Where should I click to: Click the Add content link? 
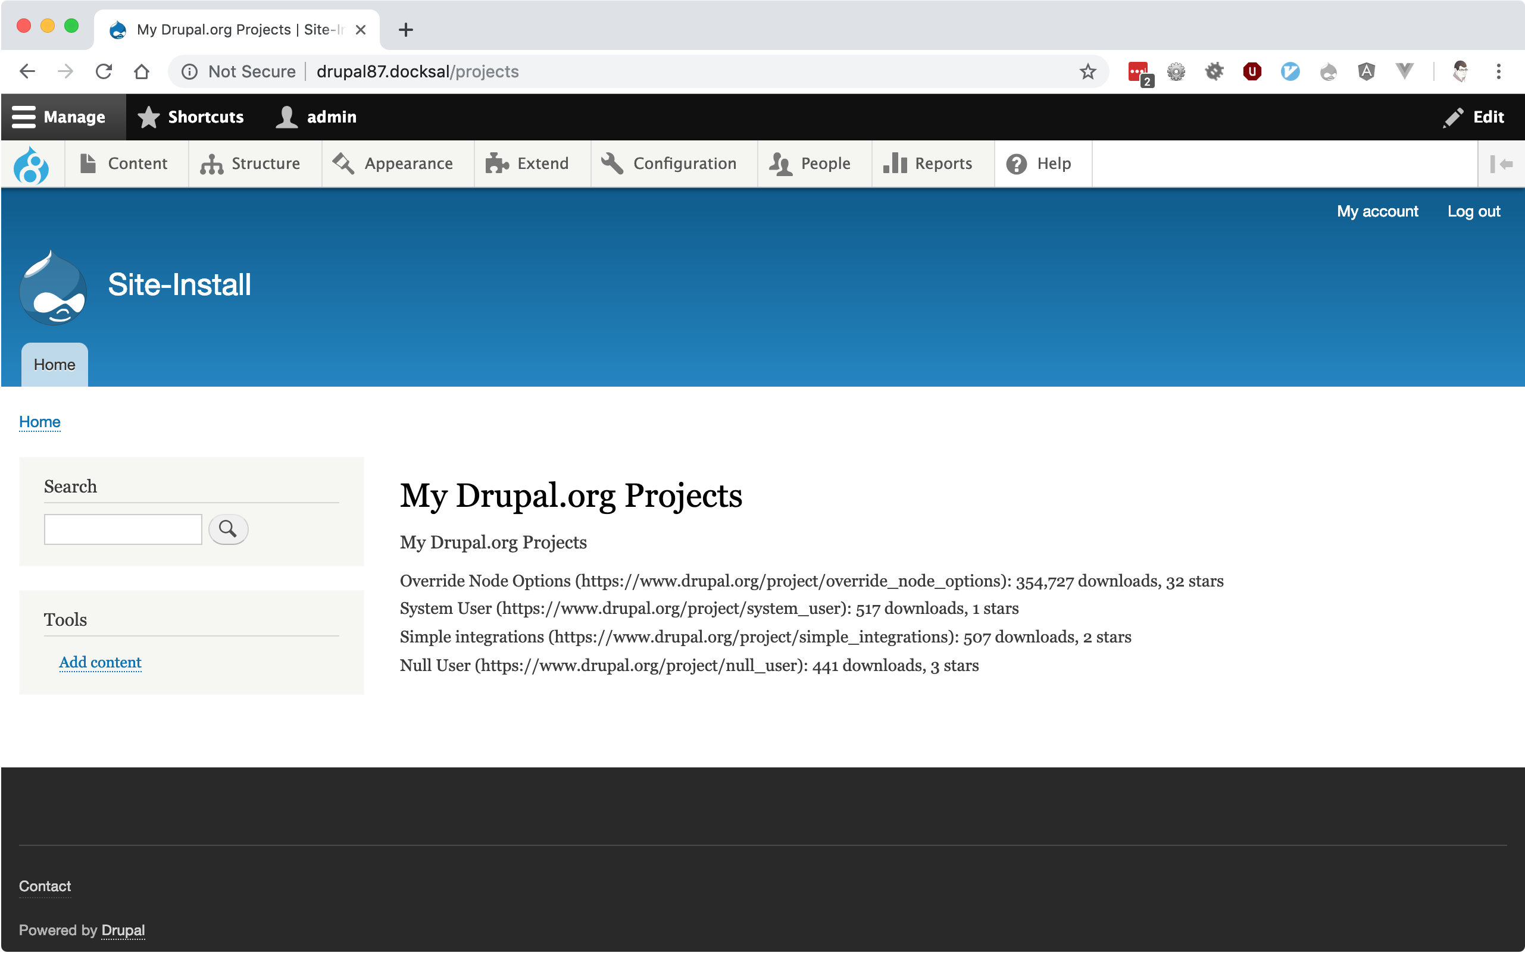click(x=100, y=663)
